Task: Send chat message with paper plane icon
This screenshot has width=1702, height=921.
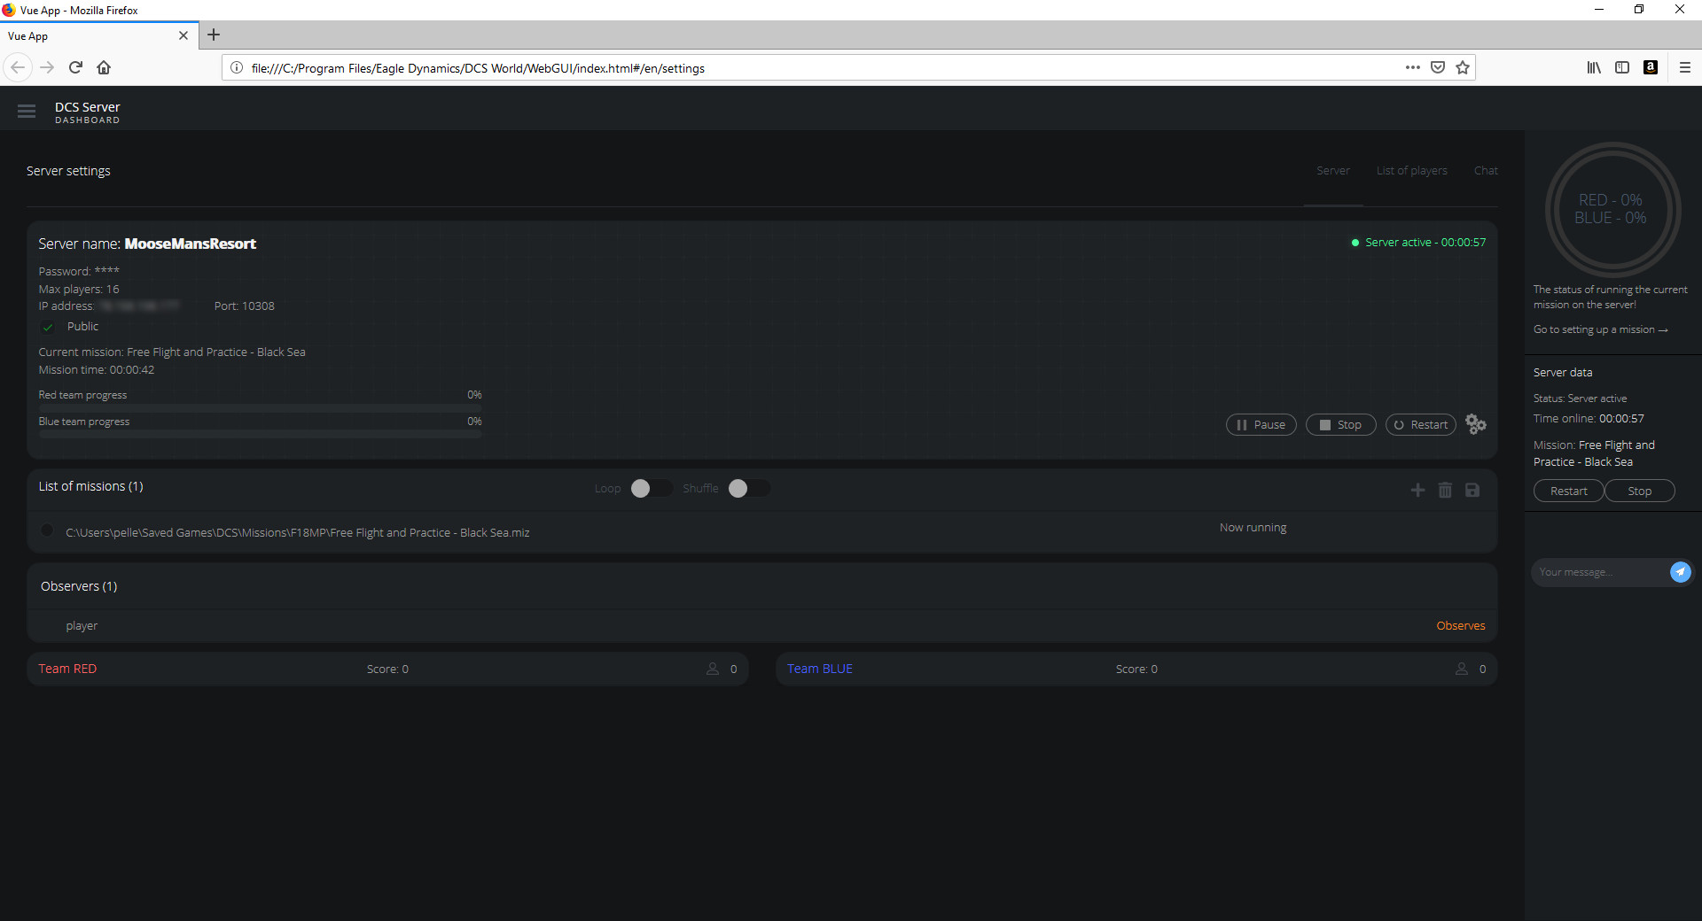Action: [1680, 572]
